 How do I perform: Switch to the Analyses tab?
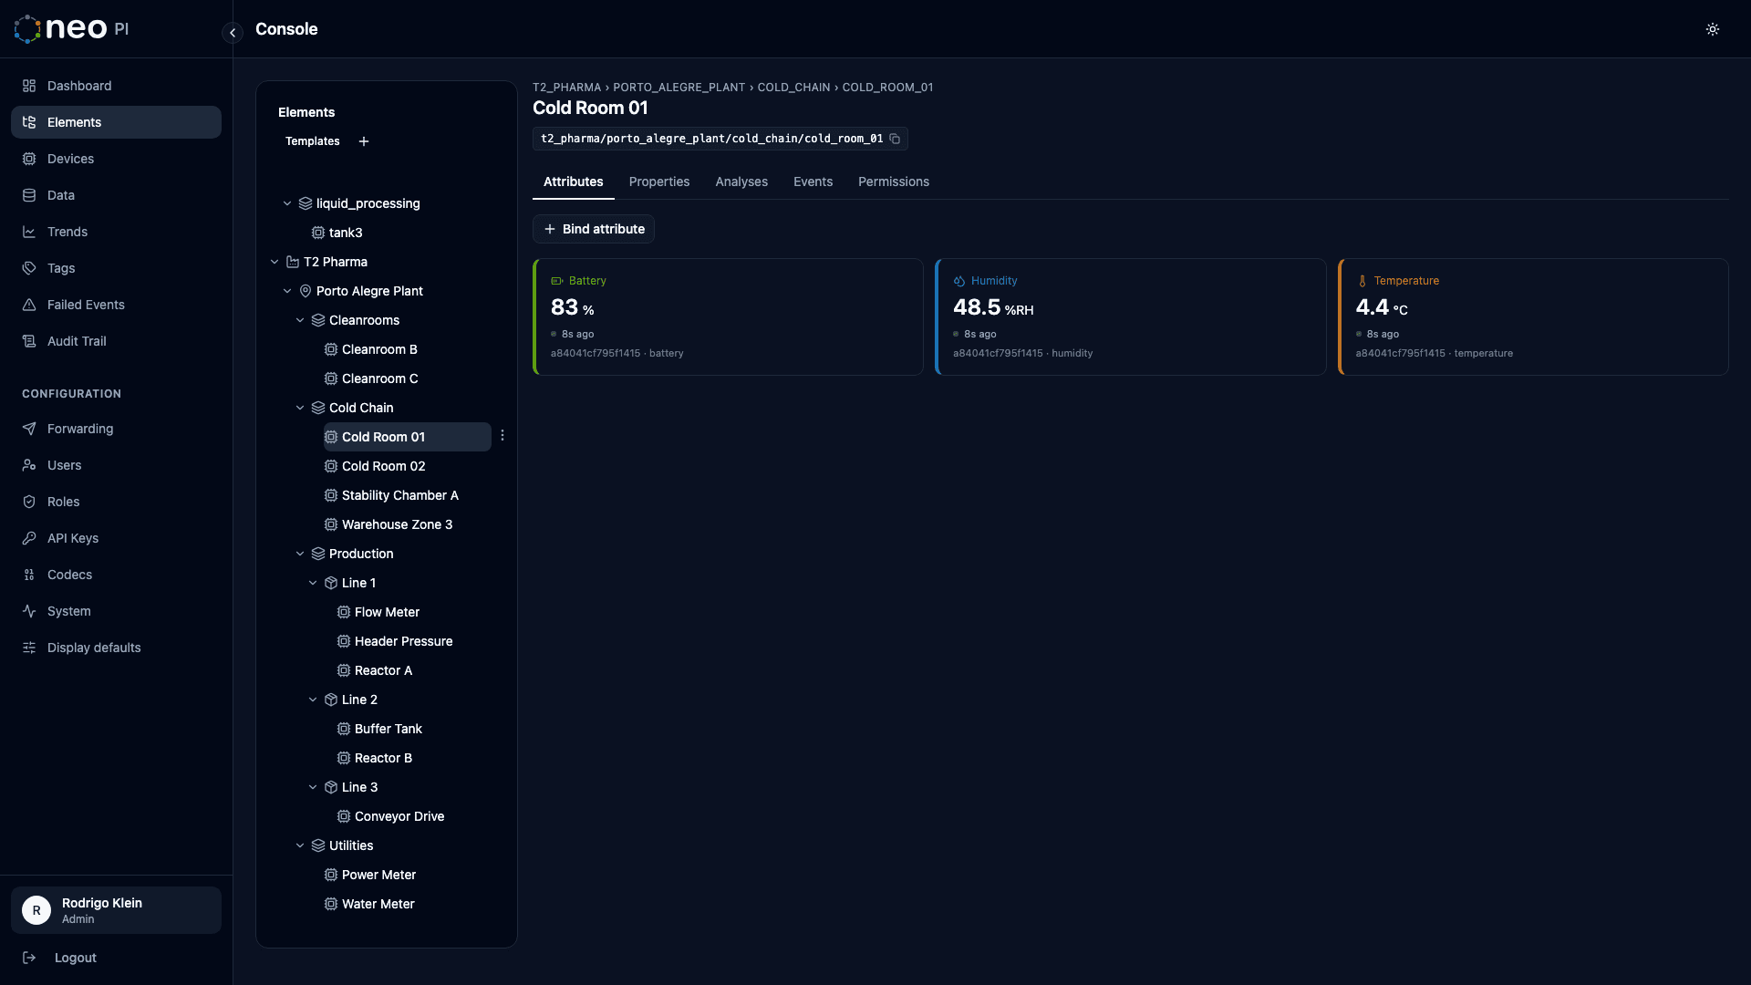741,181
